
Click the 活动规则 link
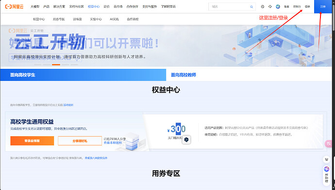(68, 105)
